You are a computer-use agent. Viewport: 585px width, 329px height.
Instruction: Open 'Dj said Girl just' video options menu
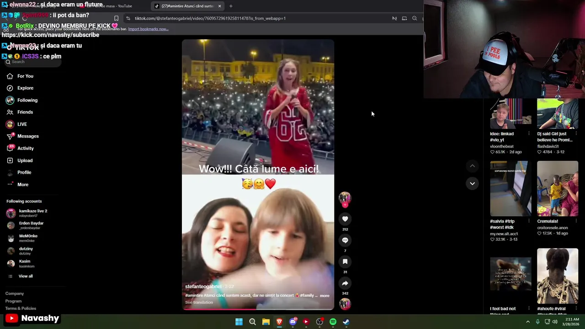point(575,134)
